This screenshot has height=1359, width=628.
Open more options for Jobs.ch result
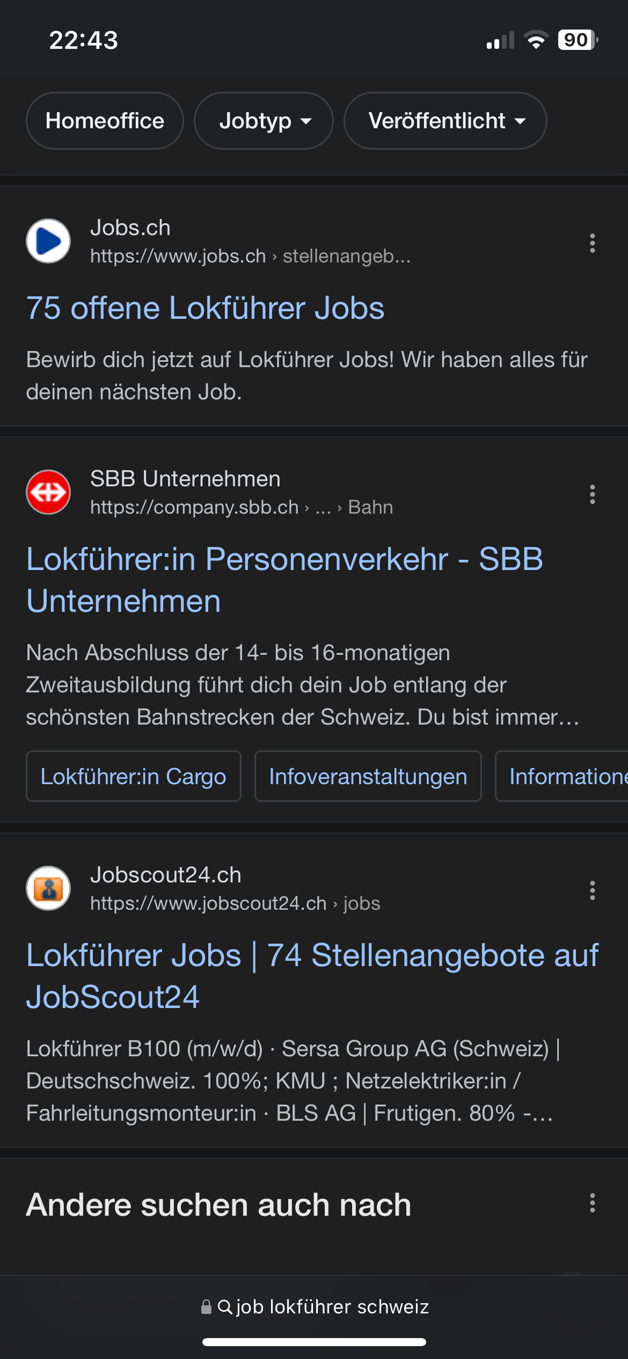[x=592, y=243]
